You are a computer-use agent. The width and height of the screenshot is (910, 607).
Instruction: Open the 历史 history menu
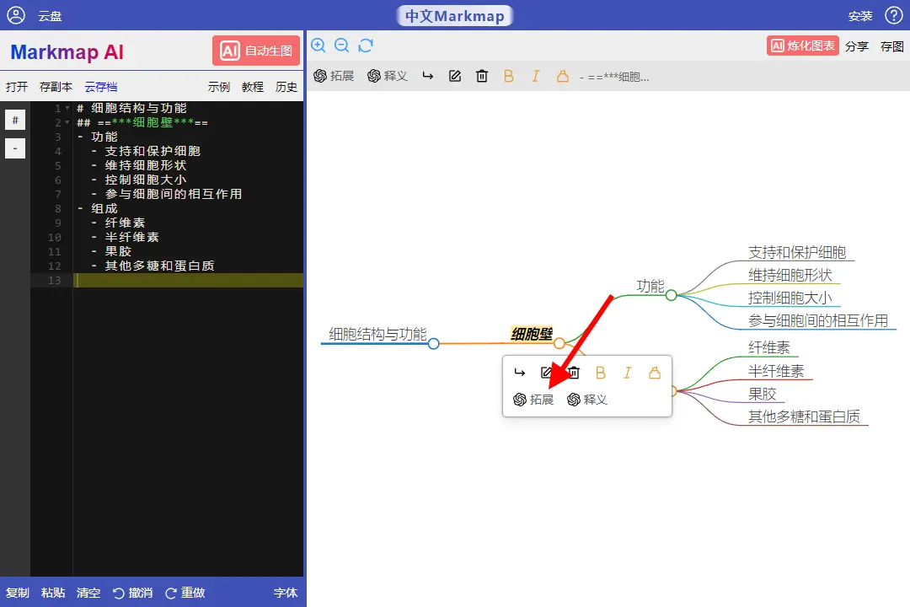click(x=286, y=87)
